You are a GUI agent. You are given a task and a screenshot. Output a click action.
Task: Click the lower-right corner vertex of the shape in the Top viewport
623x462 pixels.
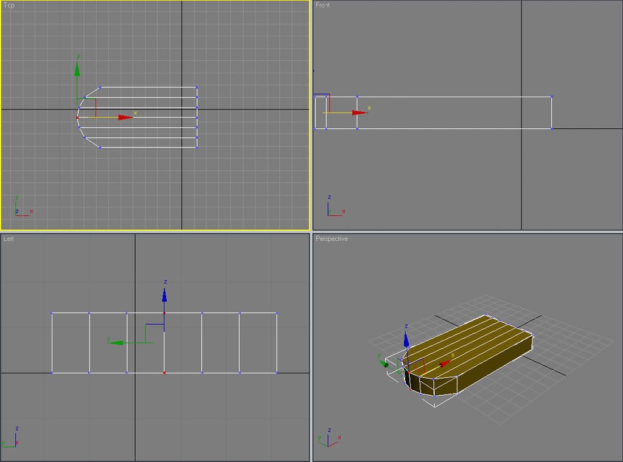pyautogui.click(x=197, y=148)
